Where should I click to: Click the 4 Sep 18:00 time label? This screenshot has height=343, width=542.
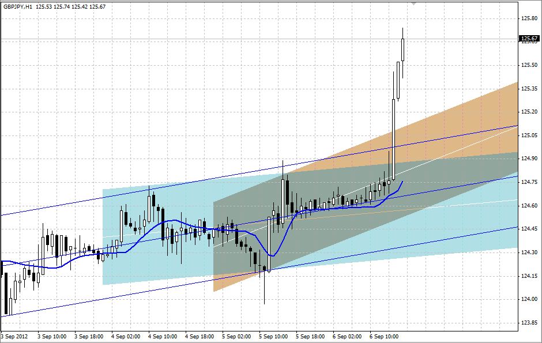[200, 337]
